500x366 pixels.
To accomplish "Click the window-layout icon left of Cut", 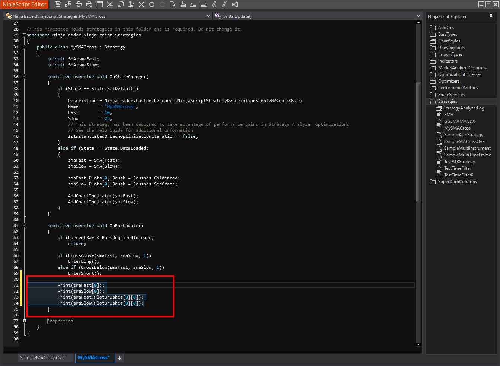I will 99,4.
